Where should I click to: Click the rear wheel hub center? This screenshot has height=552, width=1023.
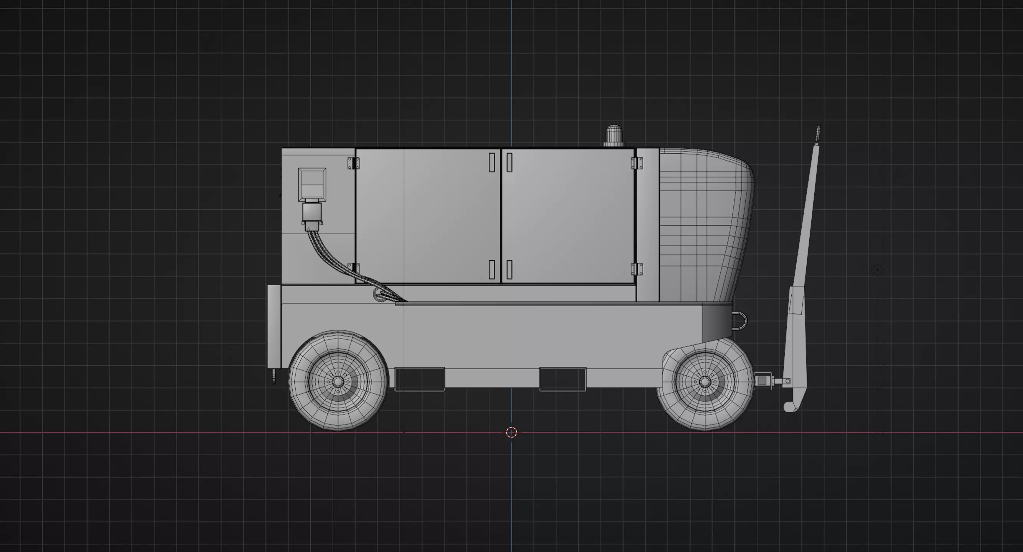pos(338,382)
